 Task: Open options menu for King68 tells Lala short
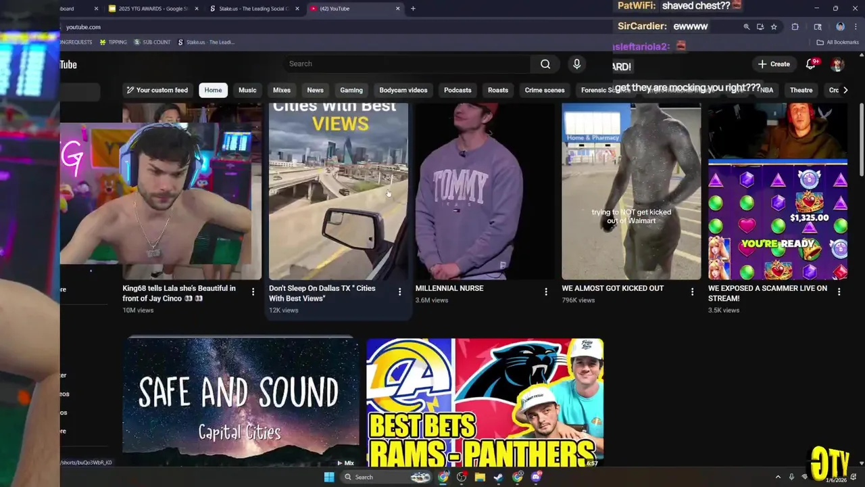tap(253, 292)
